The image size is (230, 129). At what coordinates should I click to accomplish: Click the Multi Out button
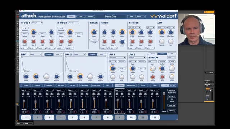coord(172,105)
